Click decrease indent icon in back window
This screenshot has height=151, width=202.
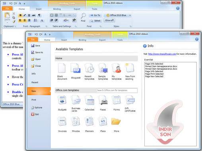tap(52, 20)
